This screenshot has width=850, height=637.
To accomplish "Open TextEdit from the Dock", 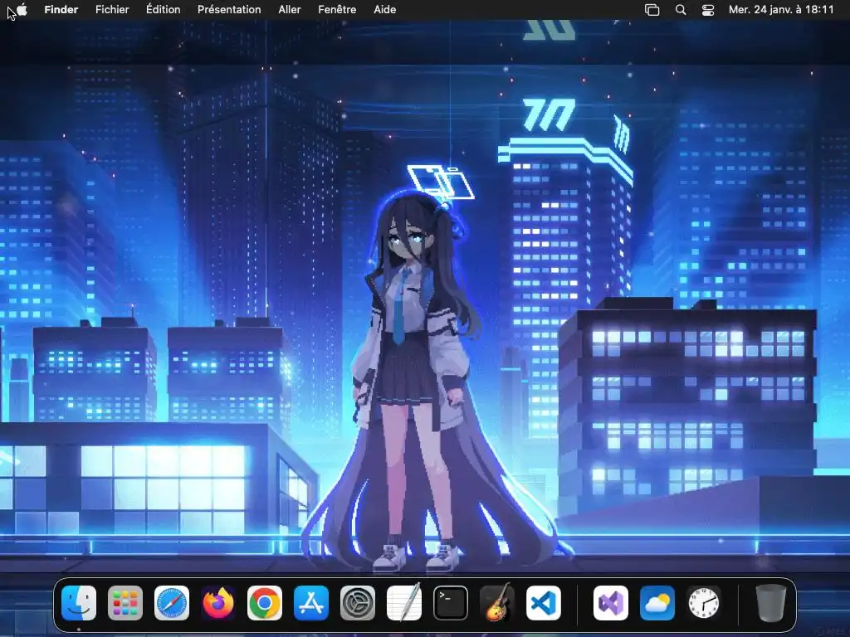I will [x=404, y=603].
